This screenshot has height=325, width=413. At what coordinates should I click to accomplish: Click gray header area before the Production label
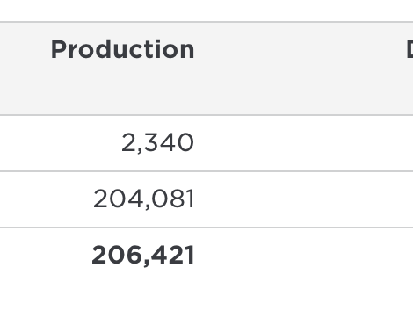point(25,49)
